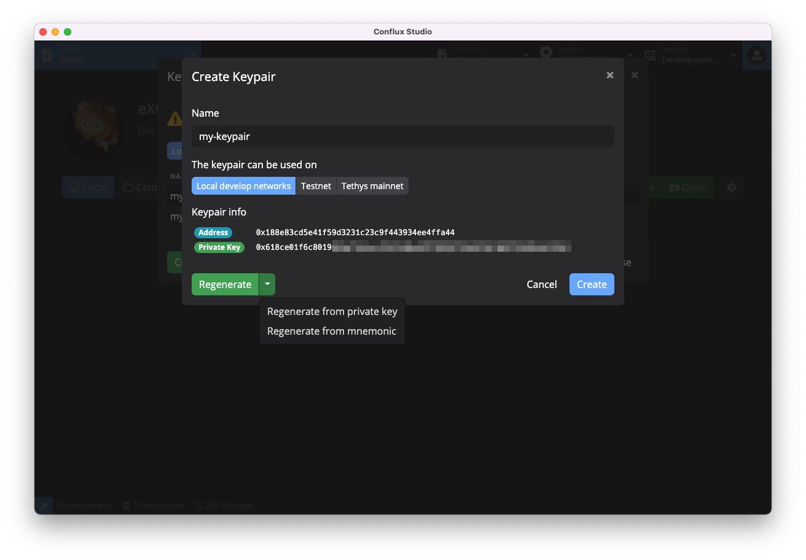806x560 pixels.
Task: Choose Regenerate from mnemonic
Action: click(x=332, y=331)
